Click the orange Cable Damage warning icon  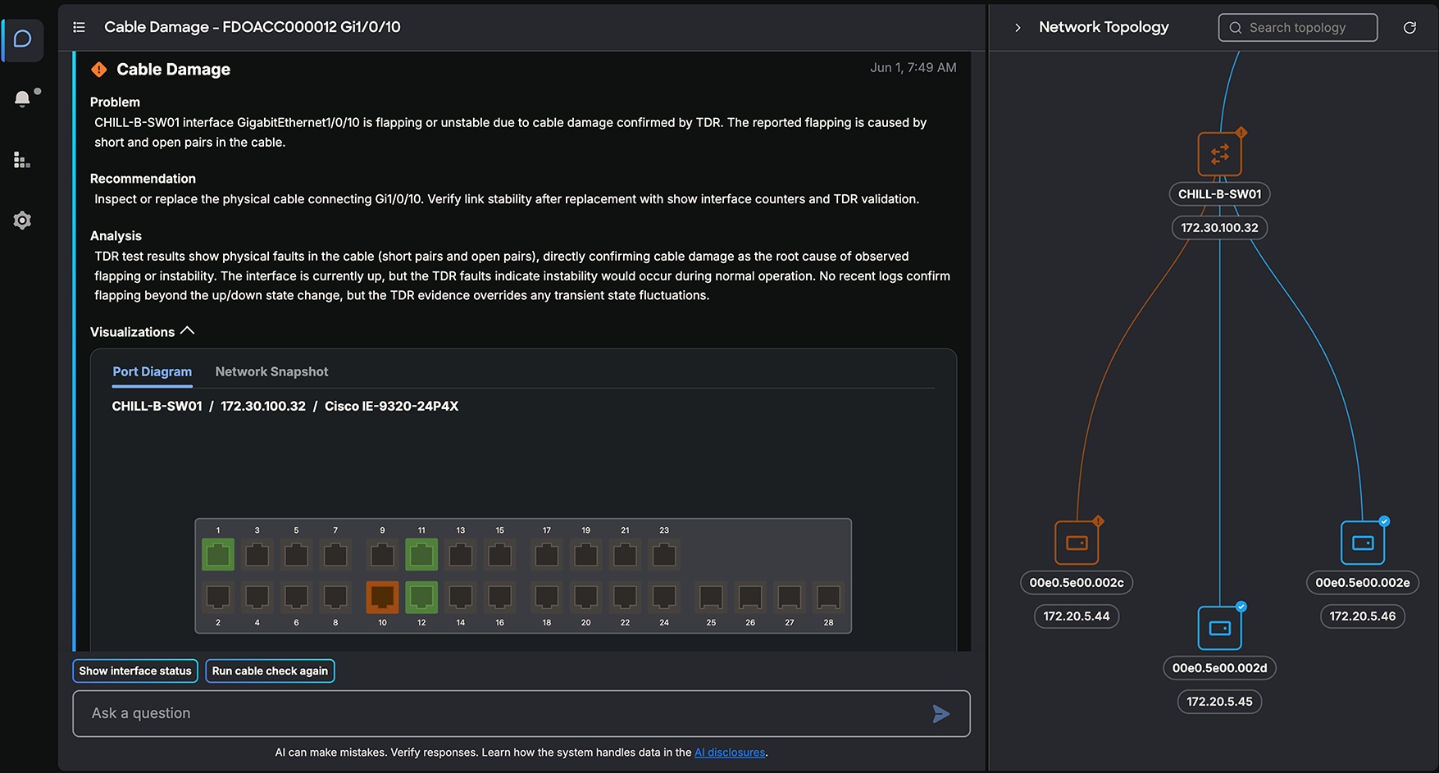[99, 70]
